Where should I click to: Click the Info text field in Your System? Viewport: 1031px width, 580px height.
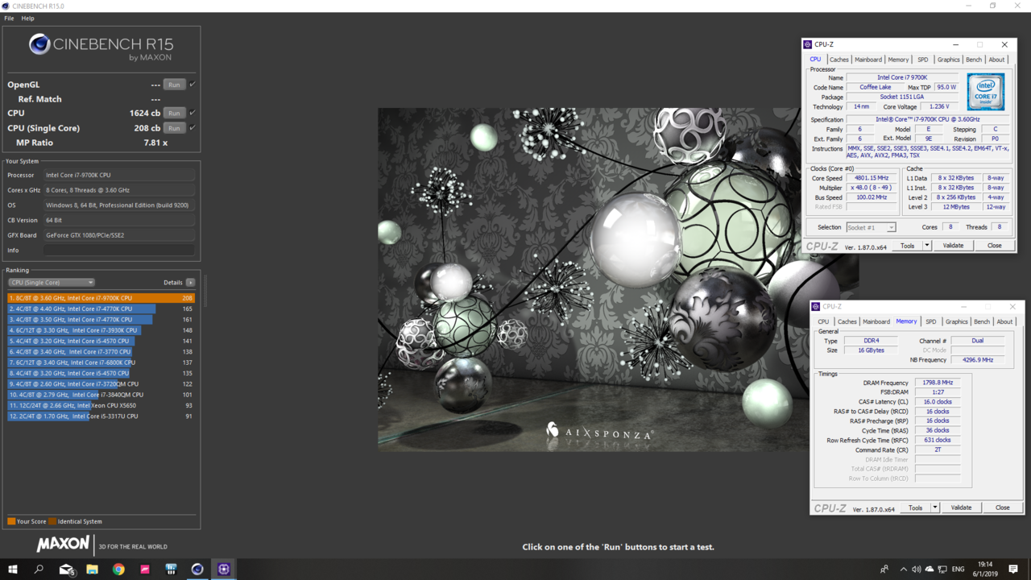coord(119,251)
